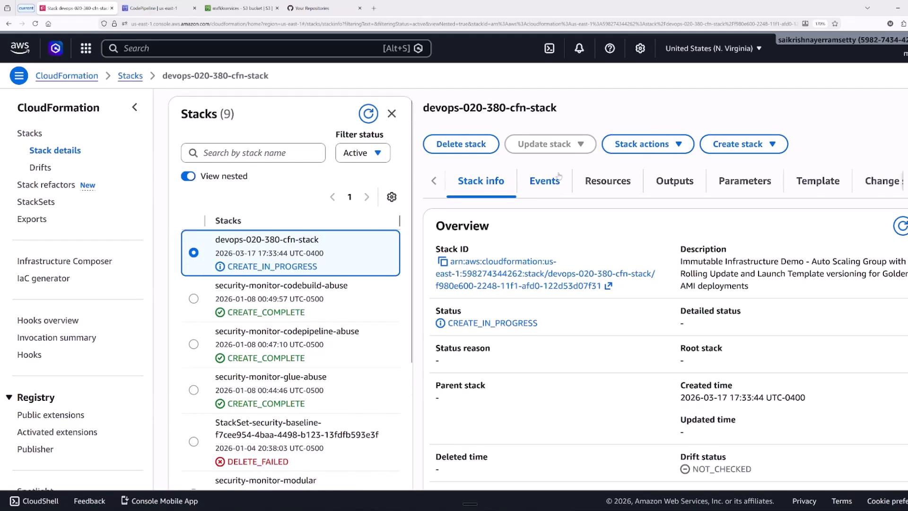Close the Stacks split panel

(392, 114)
